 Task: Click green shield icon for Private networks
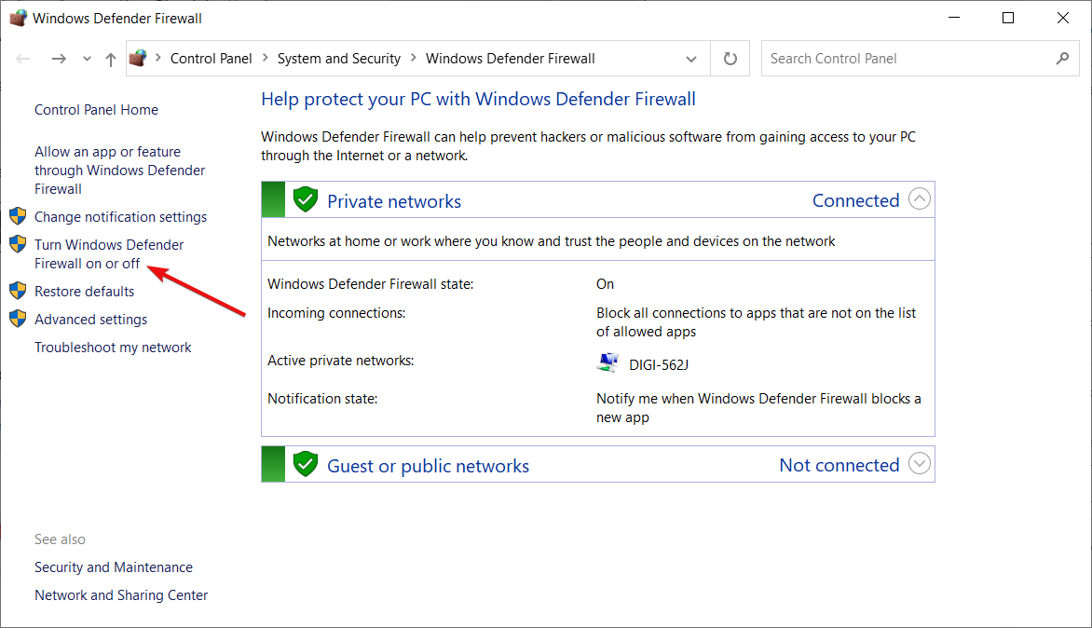point(305,199)
